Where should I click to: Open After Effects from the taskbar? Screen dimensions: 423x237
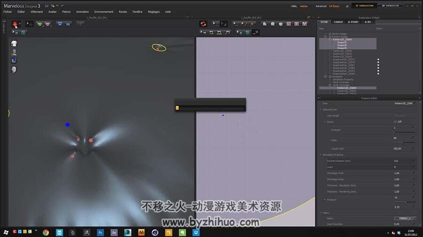pos(114,232)
